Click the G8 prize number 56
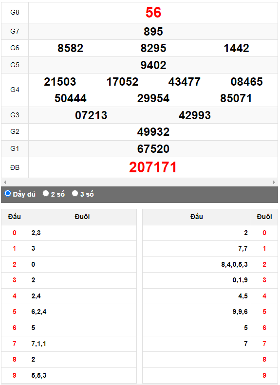280x385 pixels. pyautogui.click(x=153, y=12)
